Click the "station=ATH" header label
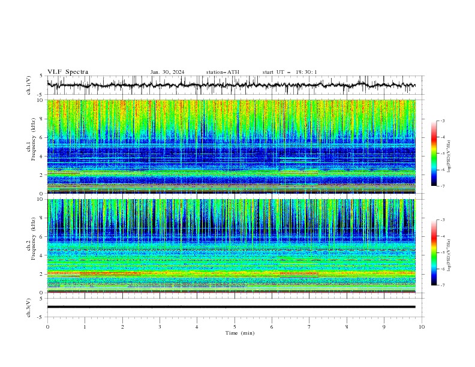The height and width of the screenshot is (367, 475). point(223,72)
